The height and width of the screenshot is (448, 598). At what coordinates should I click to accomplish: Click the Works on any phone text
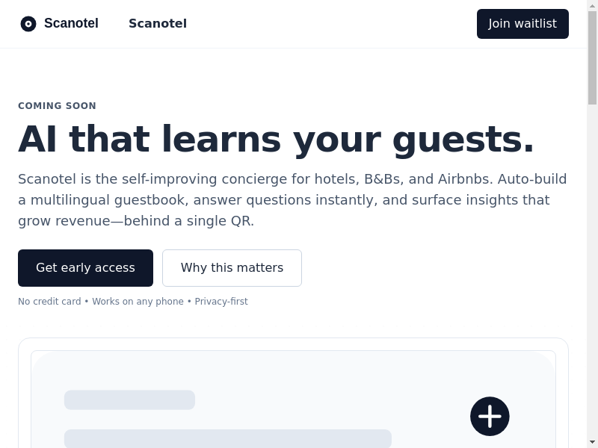[138, 302]
